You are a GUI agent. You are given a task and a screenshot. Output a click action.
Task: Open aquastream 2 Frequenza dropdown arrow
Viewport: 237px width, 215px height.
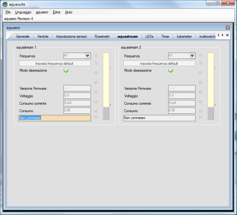click(192, 56)
